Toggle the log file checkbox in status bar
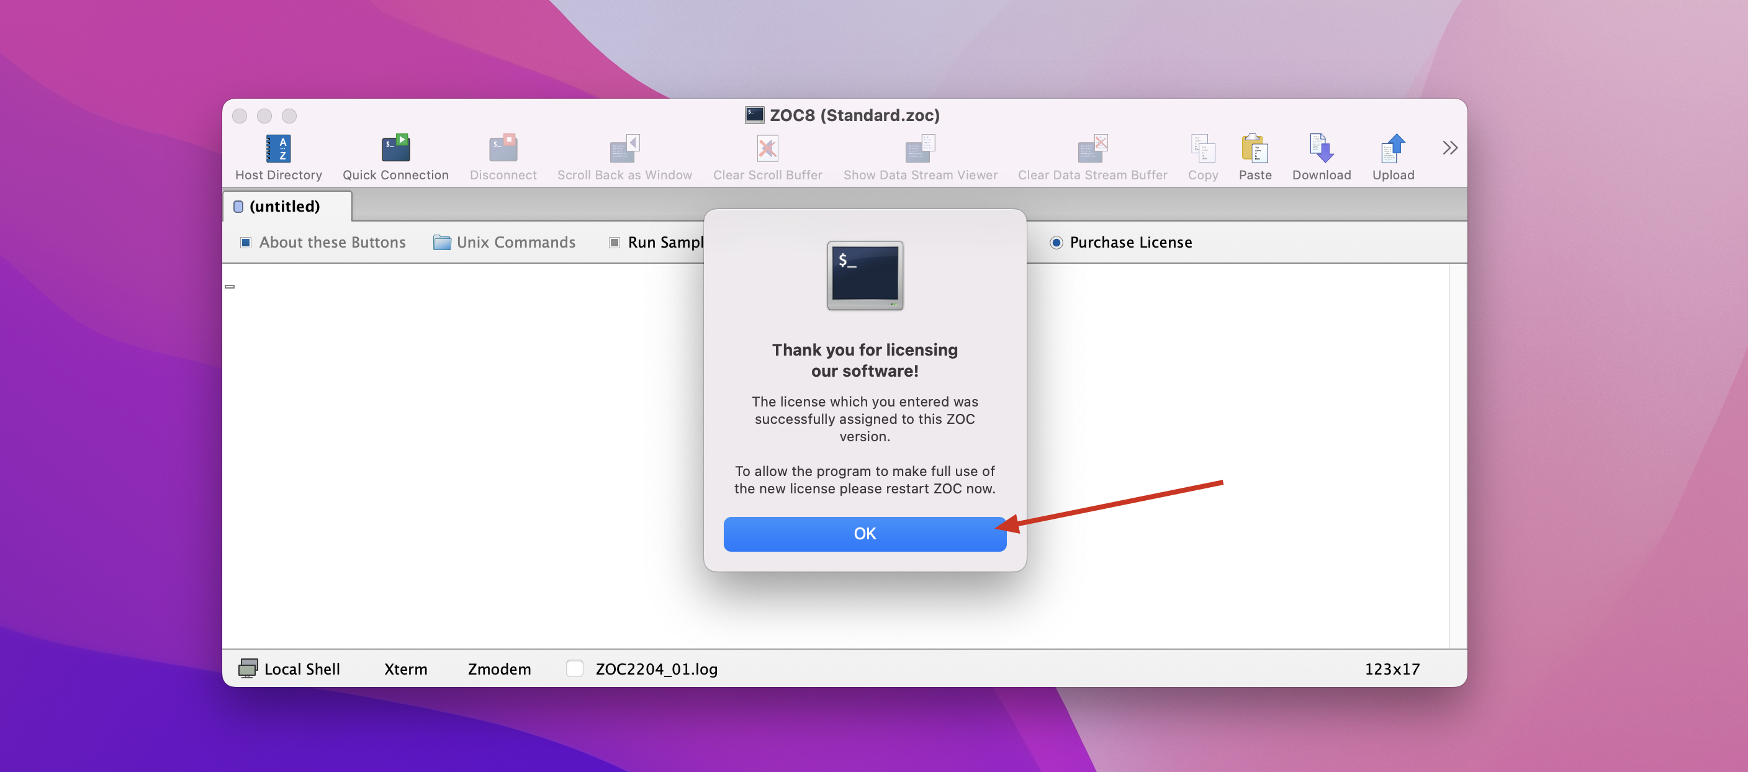Image resolution: width=1748 pixels, height=772 pixels. 575,668
